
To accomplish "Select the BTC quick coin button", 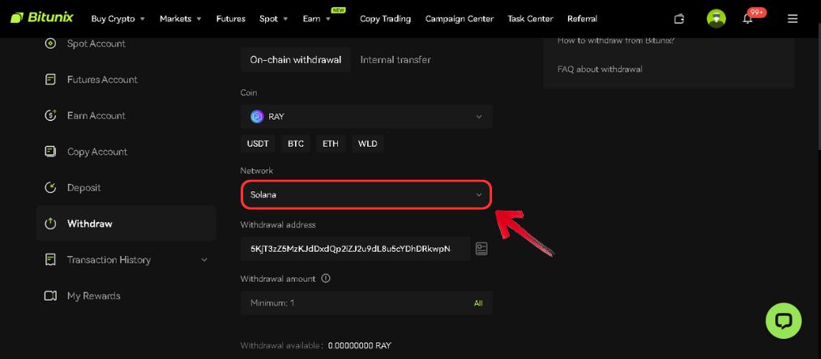I will tap(296, 143).
